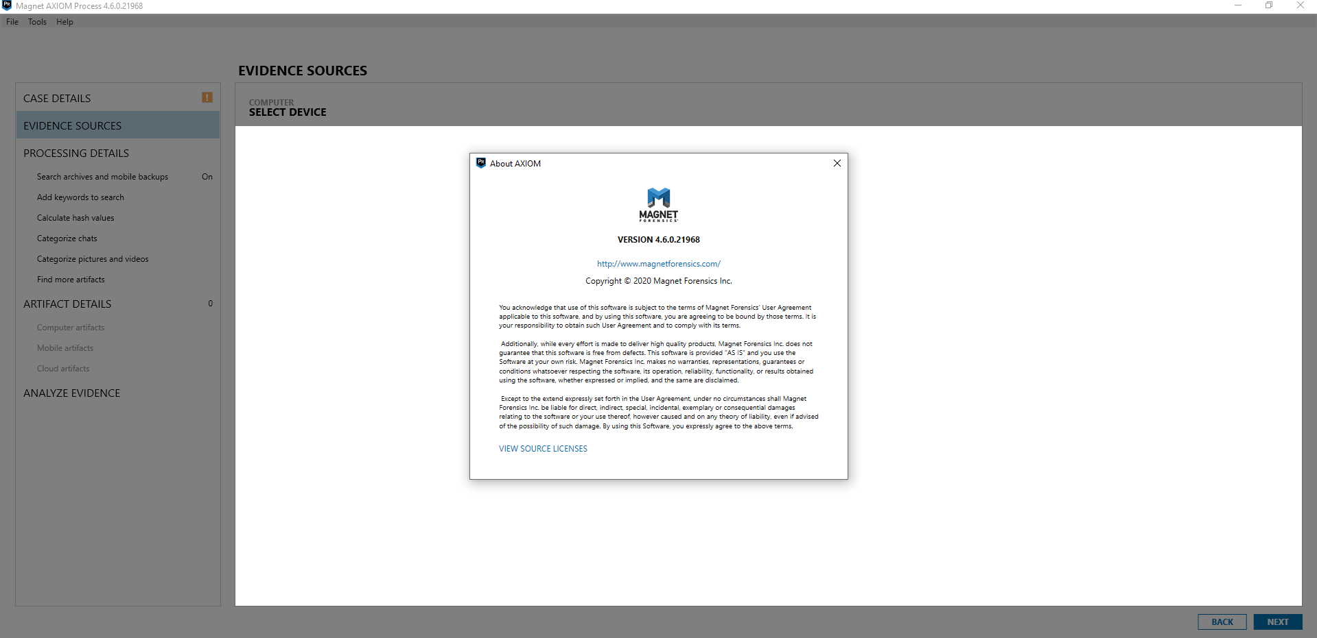Close the About AXIOM dialog
The width and height of the screenshot is (1317, 638).
(837, 163)
